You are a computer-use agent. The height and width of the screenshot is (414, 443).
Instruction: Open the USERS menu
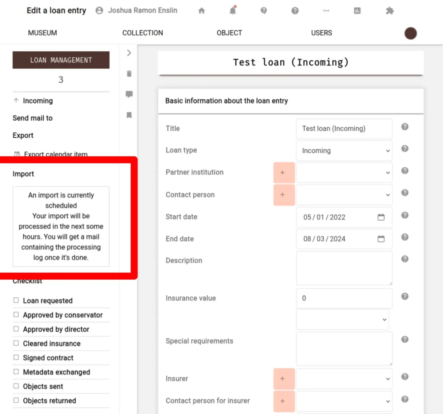[321, 33]
